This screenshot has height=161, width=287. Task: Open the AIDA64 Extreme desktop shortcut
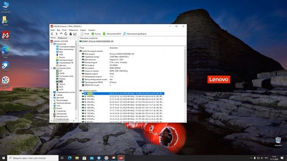point(5,37)
